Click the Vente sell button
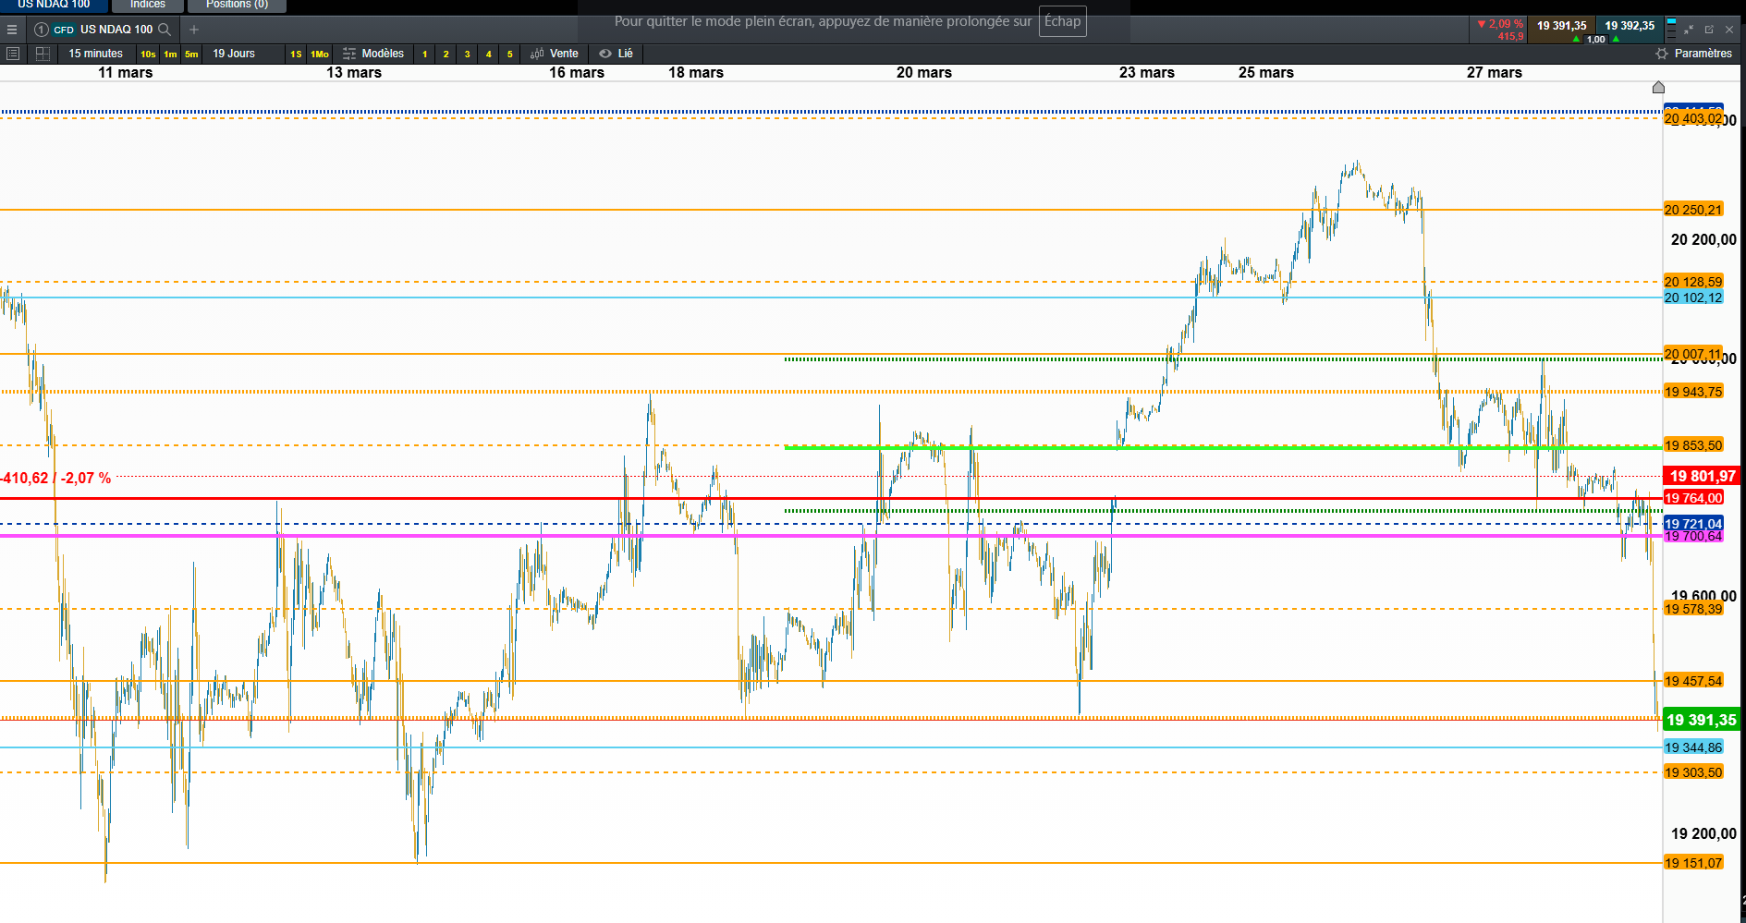1746x923 pixels. [x=555, y=54]
